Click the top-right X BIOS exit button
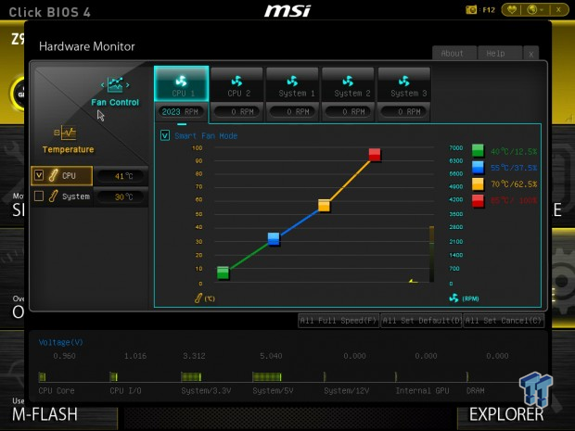This screenshot has width=575, height=431. (x=558, y=10)
